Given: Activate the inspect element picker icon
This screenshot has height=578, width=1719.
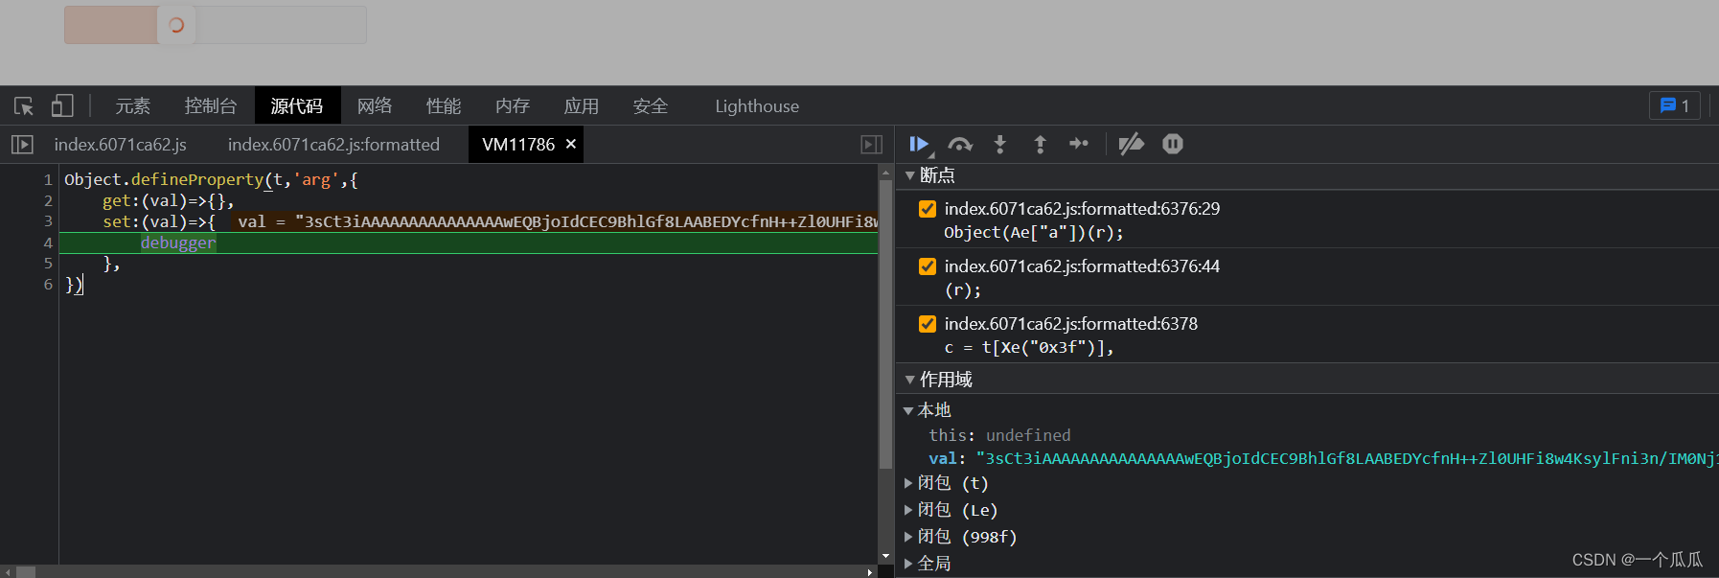Looking at the screenshot, I should 24,105.
